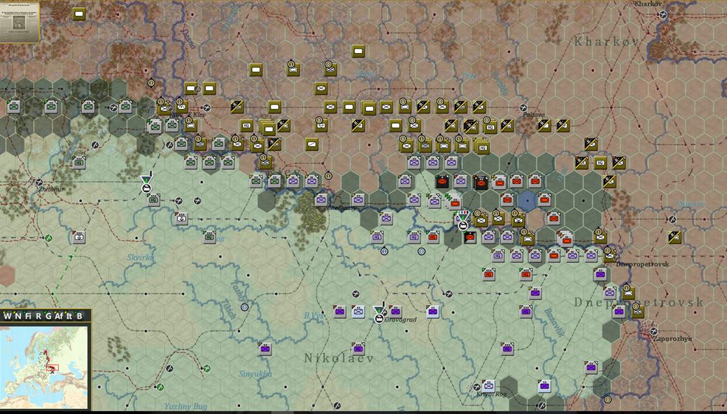Click round marker beside the Tilich river label
The width and height of the screenshot is (727, 414).
point(244,307)
